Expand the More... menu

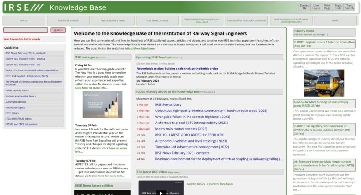pos(335,20)
